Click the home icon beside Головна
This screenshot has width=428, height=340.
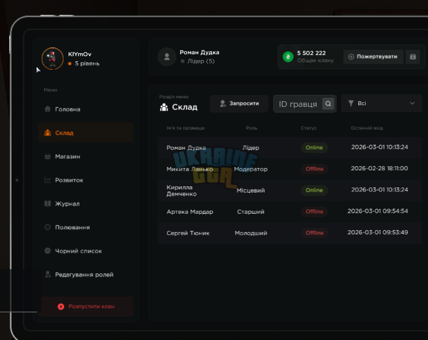coord(47,109)
